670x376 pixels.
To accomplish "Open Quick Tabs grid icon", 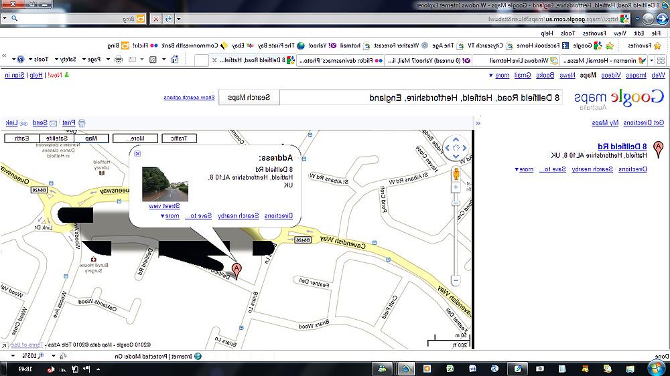I will tap(661, 61).
